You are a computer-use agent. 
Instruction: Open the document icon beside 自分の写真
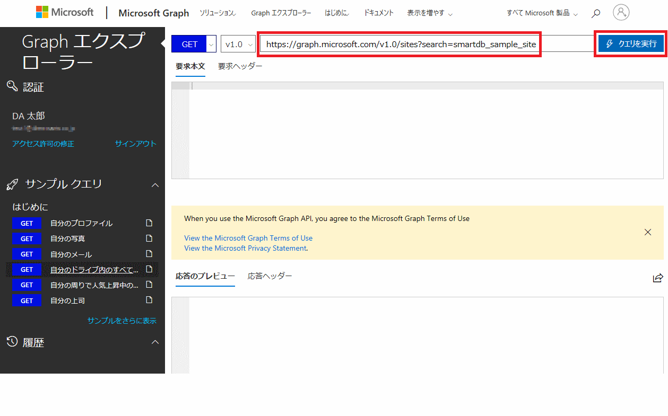coord(149,238)
